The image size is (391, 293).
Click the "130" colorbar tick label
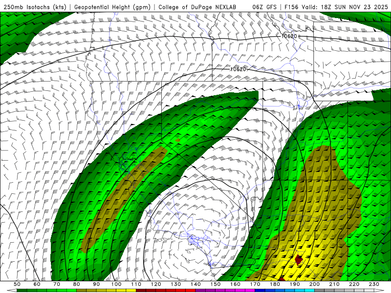point(176,284)
